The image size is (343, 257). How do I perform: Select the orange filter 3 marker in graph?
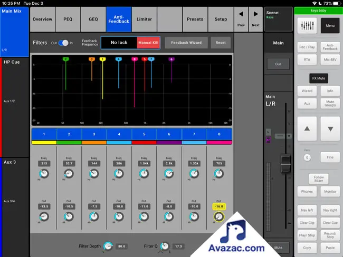tap(92, 59)
